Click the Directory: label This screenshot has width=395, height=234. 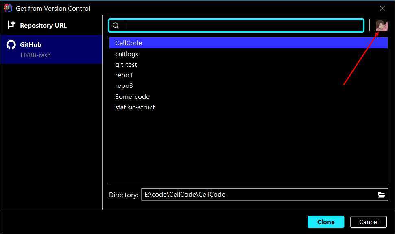click(x=124, y=195)
